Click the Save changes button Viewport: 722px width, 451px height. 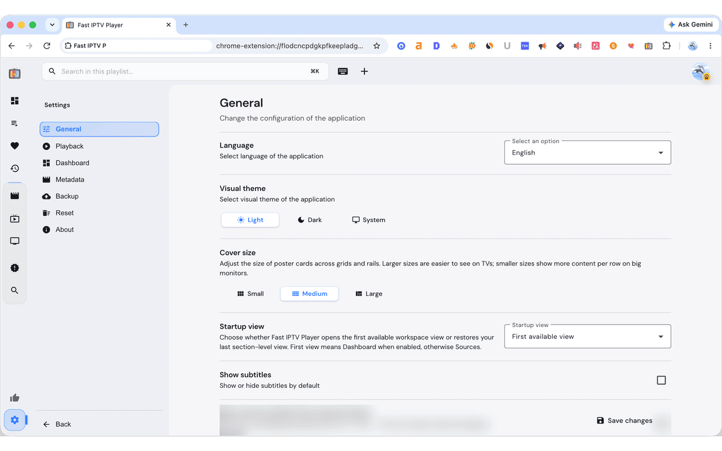(624, 421)
